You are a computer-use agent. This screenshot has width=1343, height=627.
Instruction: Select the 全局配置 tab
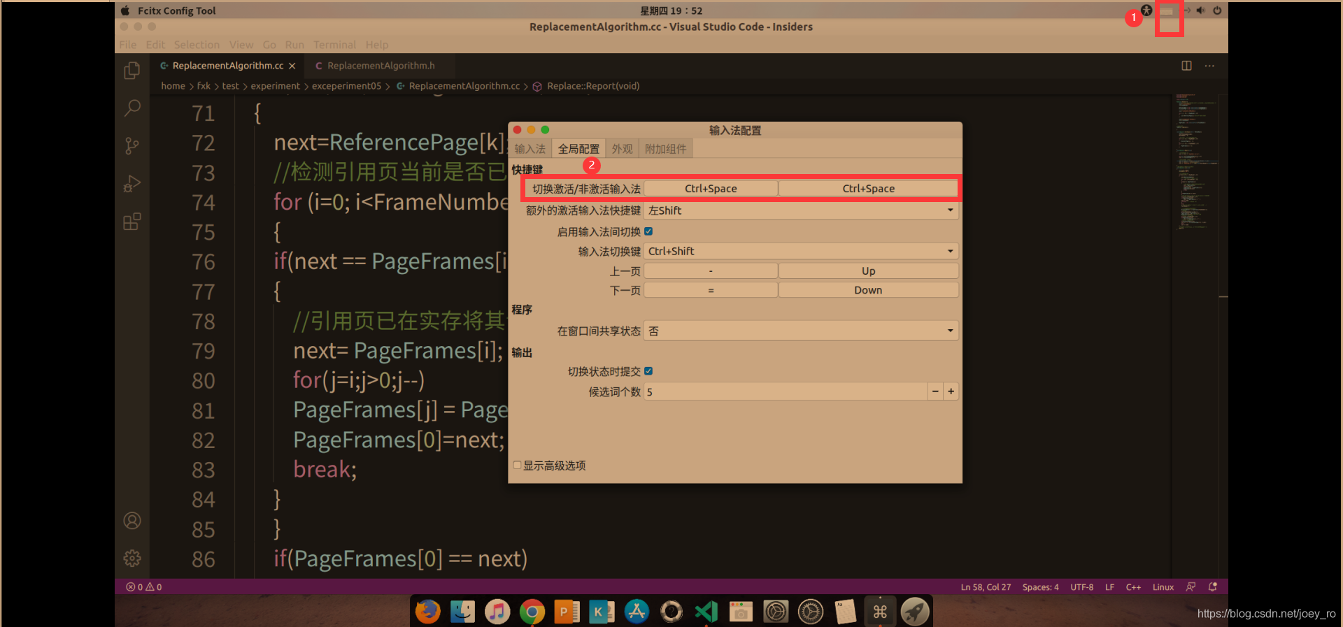578,149
